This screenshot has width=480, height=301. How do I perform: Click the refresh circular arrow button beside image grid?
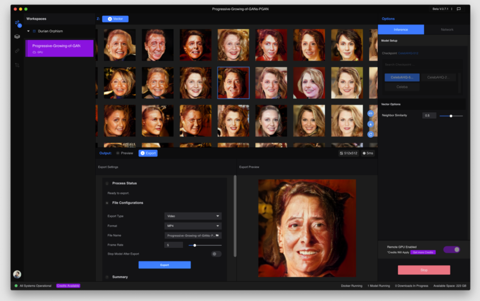pyautogui.click(x=370, y=135)
